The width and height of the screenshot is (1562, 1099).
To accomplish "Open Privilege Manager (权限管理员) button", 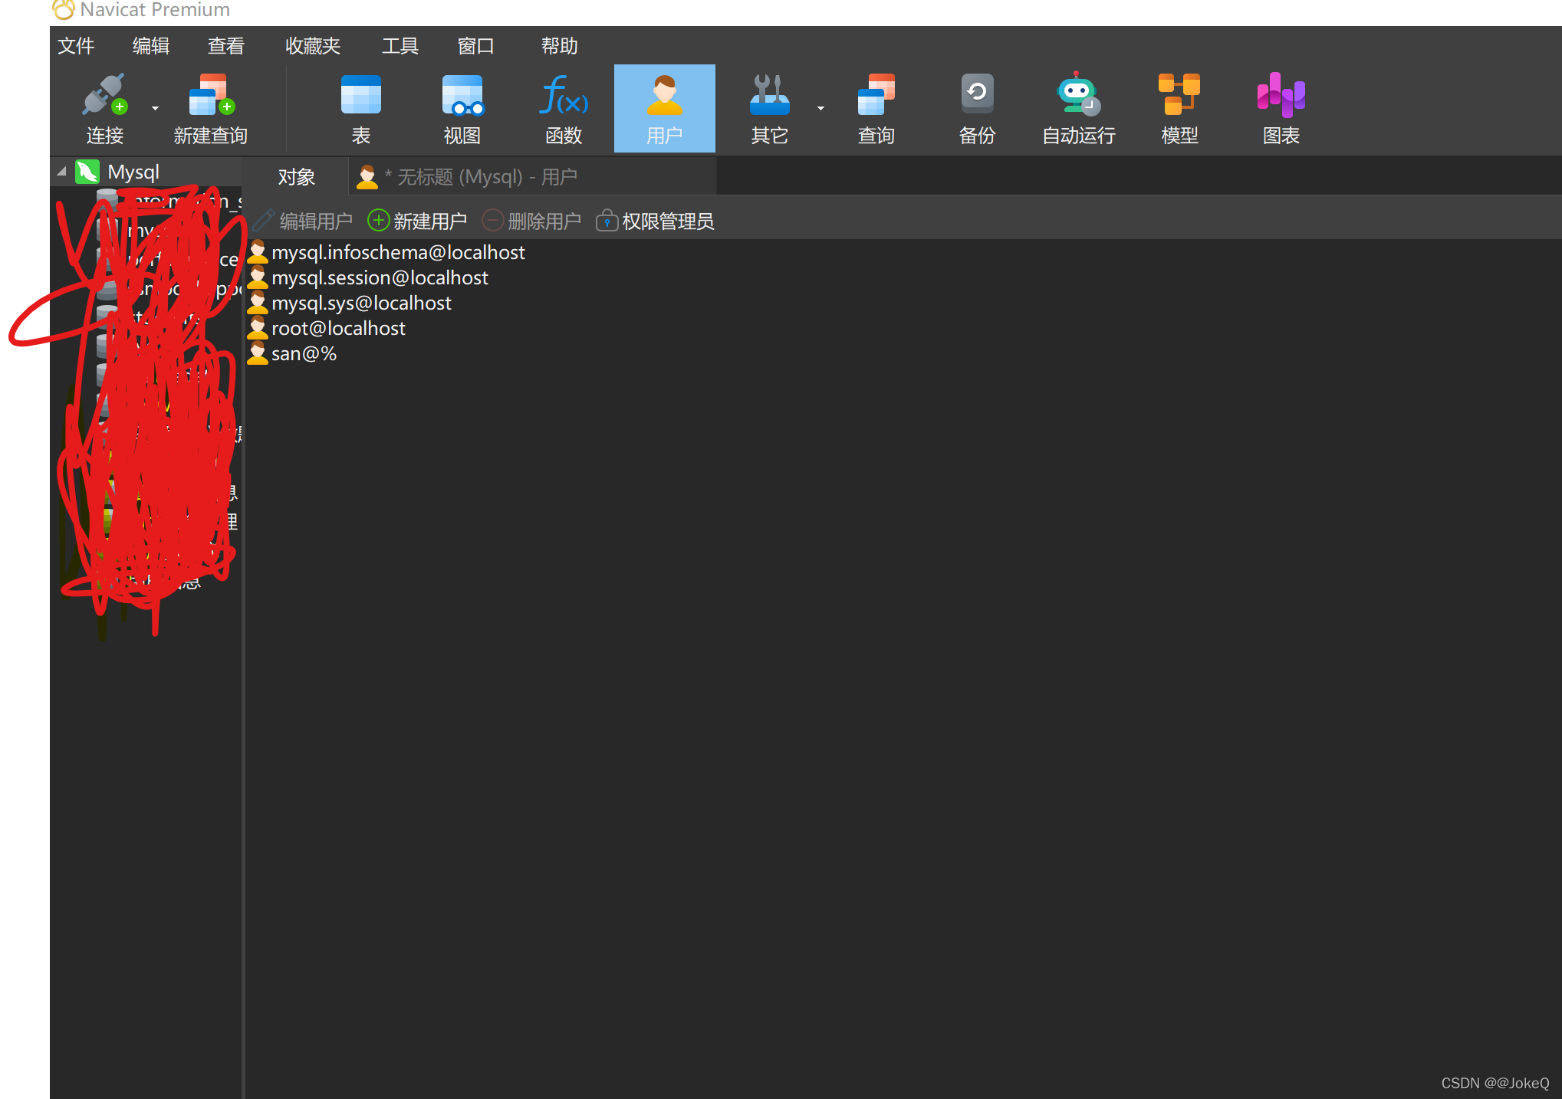I will [656, 221].
